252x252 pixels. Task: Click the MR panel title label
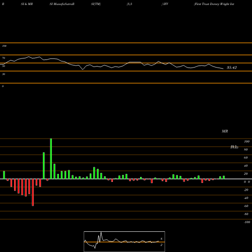(x=225, y=131)
